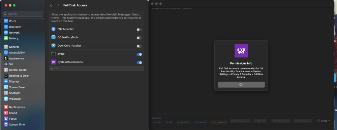
Task: Enable Full Disk Access for OCAuxiliaryTools
Action: coord(139,38)
